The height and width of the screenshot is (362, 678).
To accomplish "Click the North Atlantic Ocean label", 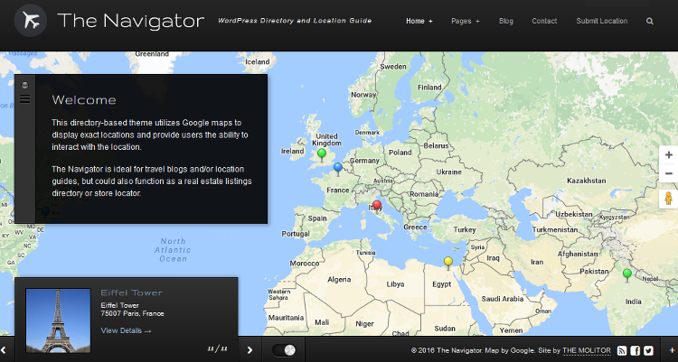I will (173, 250).
